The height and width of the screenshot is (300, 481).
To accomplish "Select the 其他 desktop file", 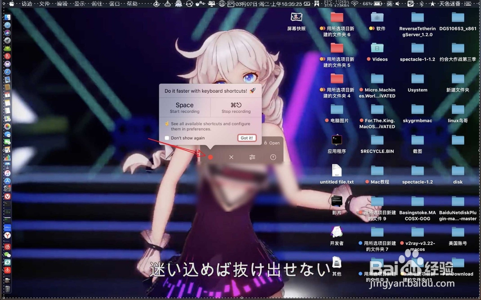I will [x=337, y=262].
